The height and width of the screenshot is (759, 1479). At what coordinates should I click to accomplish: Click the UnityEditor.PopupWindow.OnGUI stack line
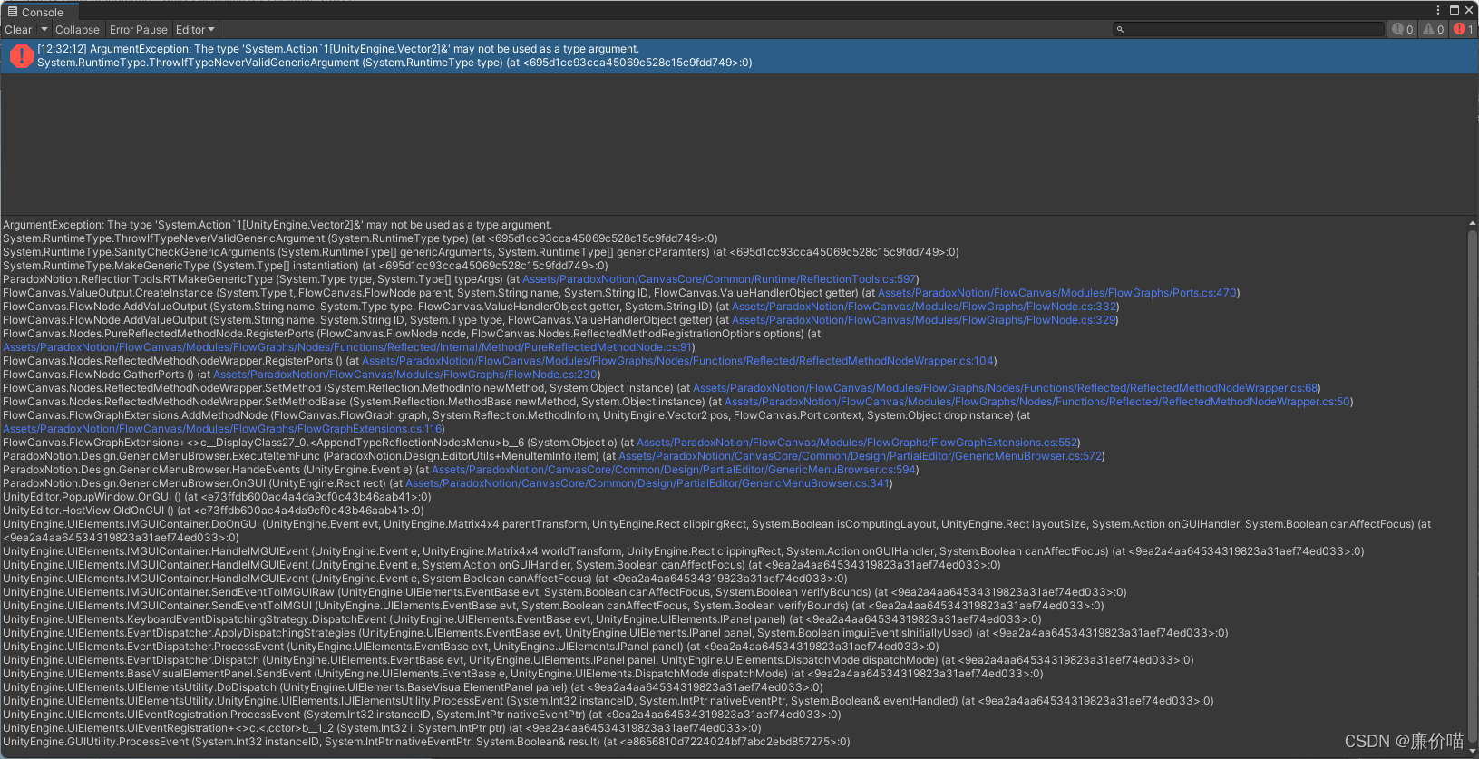tap(217, 497)
